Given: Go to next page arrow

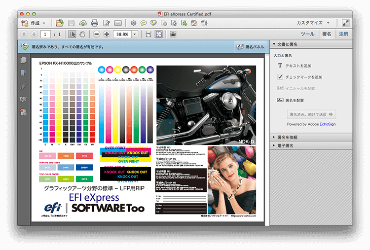Looking at the screenshot, I should coord(34,34).
